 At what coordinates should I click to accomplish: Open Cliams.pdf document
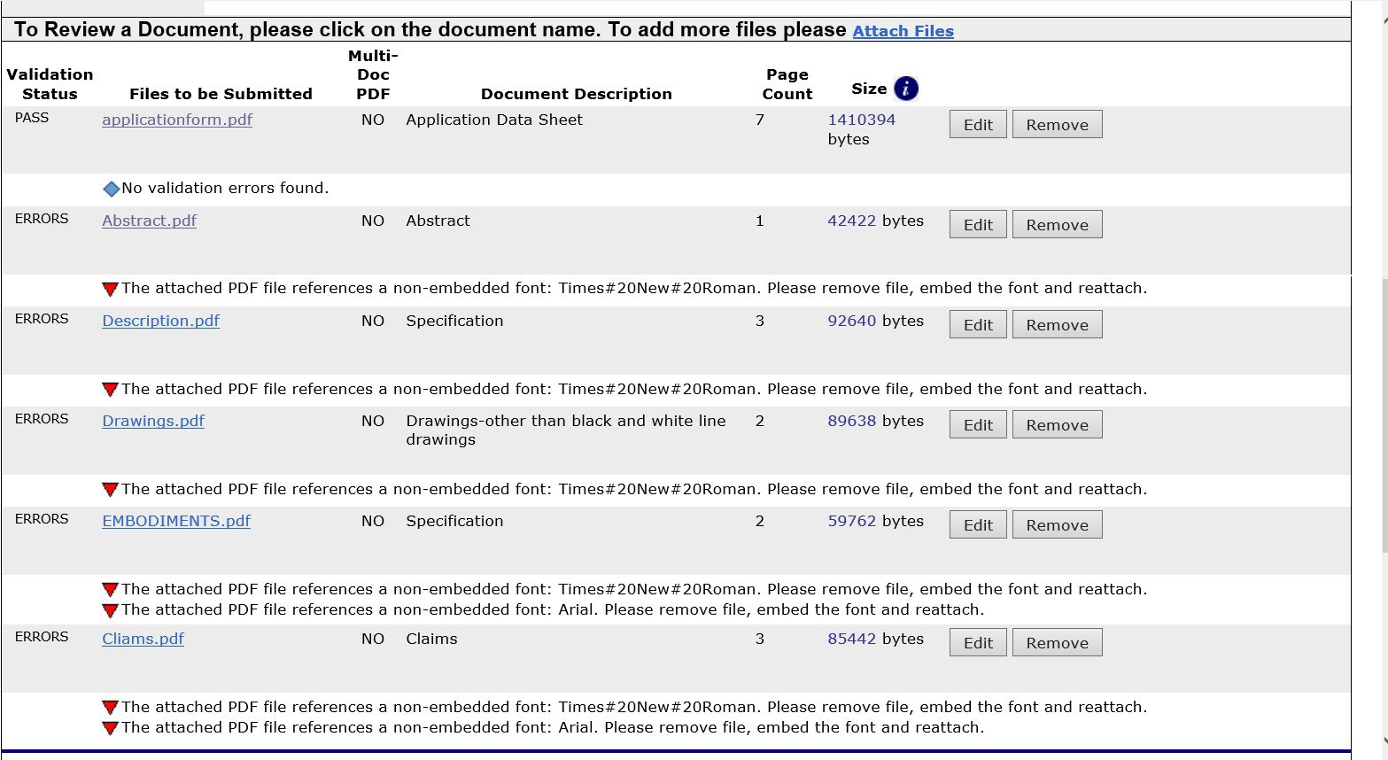[x=143, y=639]
